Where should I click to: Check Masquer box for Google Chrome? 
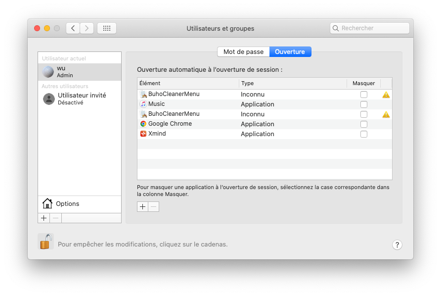click(364, 124)
